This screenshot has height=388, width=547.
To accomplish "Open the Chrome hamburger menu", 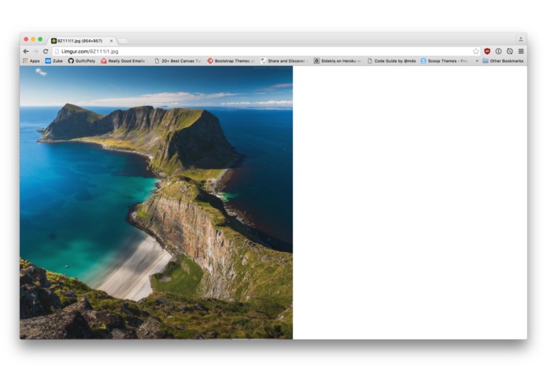I will point(520,51).
